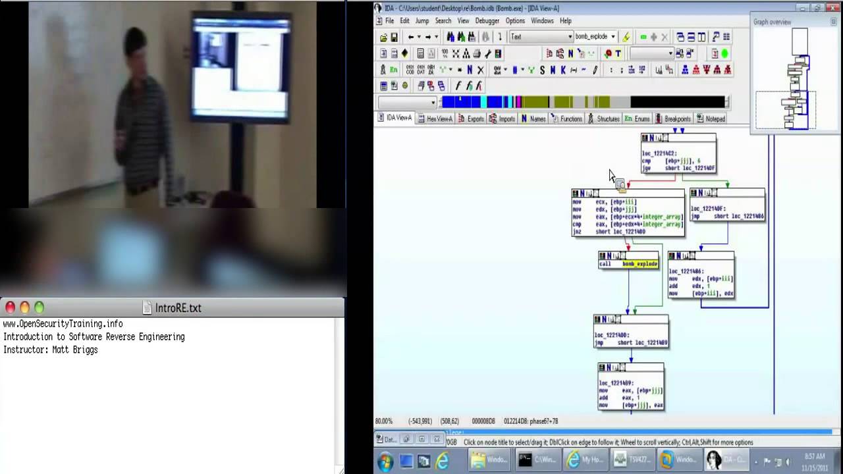Open the empty combo box in second toolbar row

point(652,54)
